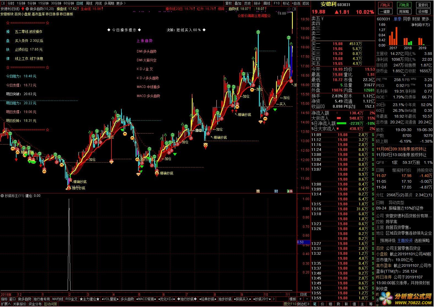Open 统计 statistics tool

pos(257,3)
